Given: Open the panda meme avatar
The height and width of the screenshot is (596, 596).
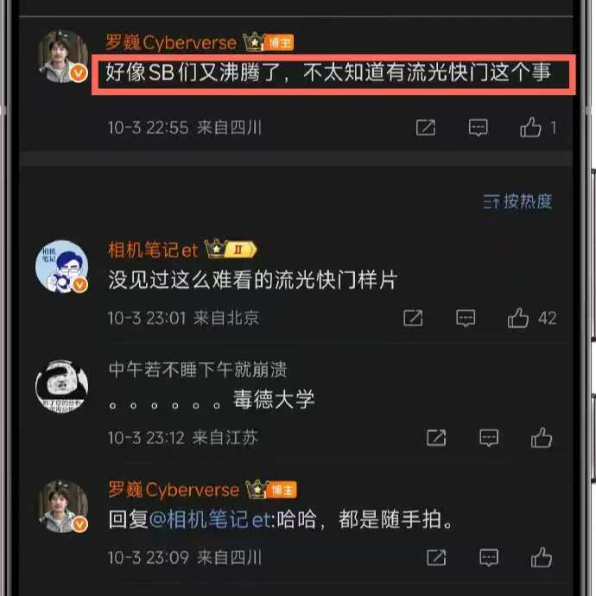Looking at the screenshot, I should click(62, 387).
